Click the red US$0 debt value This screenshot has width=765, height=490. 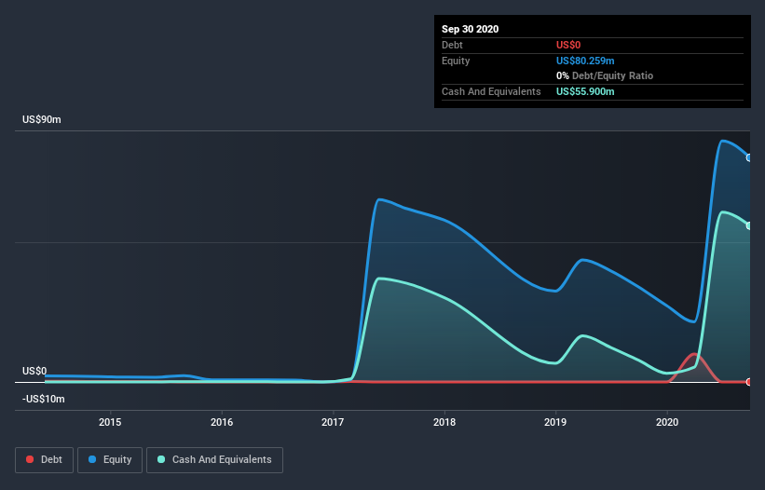(568, 45)
